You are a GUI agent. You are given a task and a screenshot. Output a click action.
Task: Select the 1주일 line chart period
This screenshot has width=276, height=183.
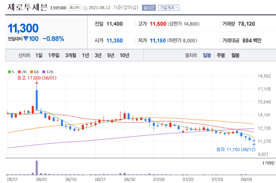(x=54, y=55)
